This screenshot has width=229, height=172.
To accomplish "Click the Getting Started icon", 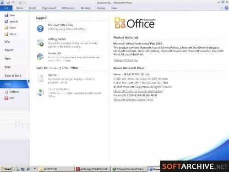I will (40, 43).
